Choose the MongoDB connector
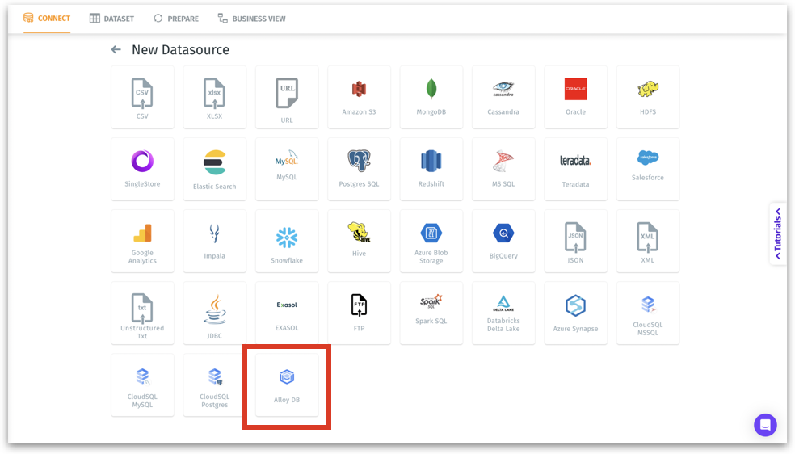This screenshot has width=795, height=454. coord(431,97)
